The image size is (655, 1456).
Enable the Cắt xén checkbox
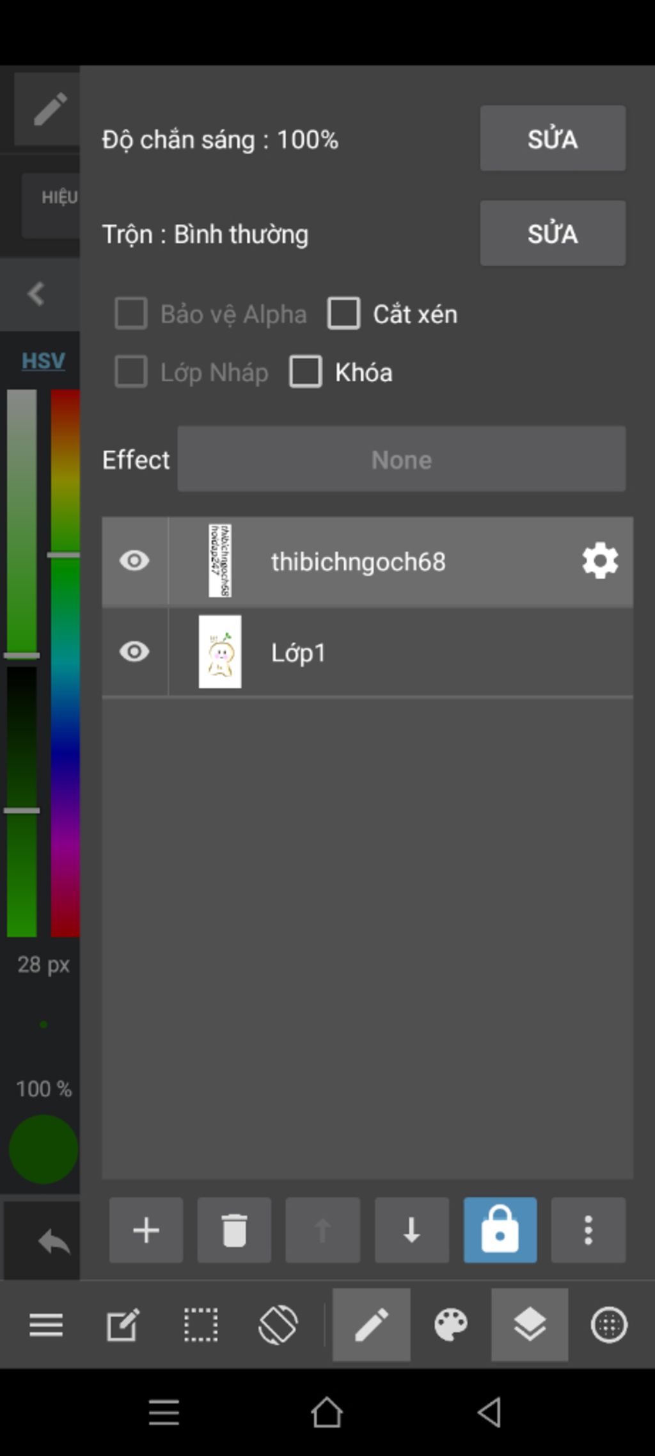(343, 314)
